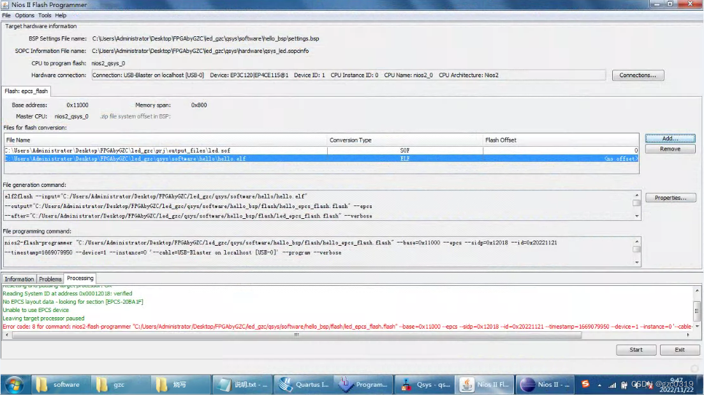The height and width of the screenshot is (395, 704).
Task: Click the 'No EPCS layout data' log line
Action: pos(73,302)
